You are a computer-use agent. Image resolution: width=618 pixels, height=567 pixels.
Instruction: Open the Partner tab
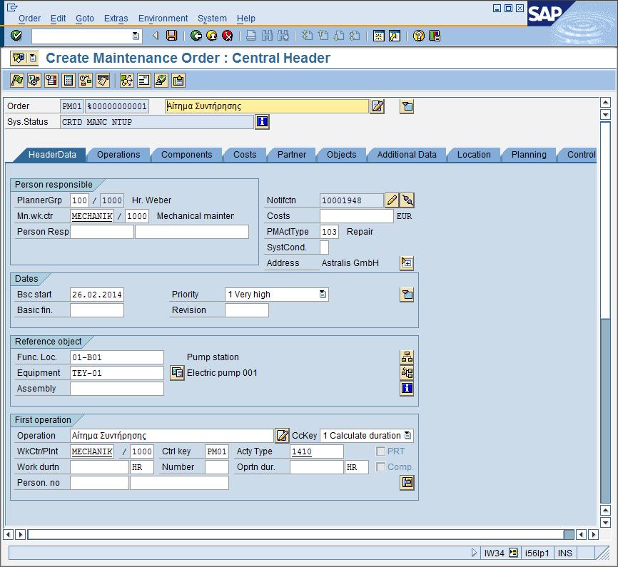(x=292, y=155)
